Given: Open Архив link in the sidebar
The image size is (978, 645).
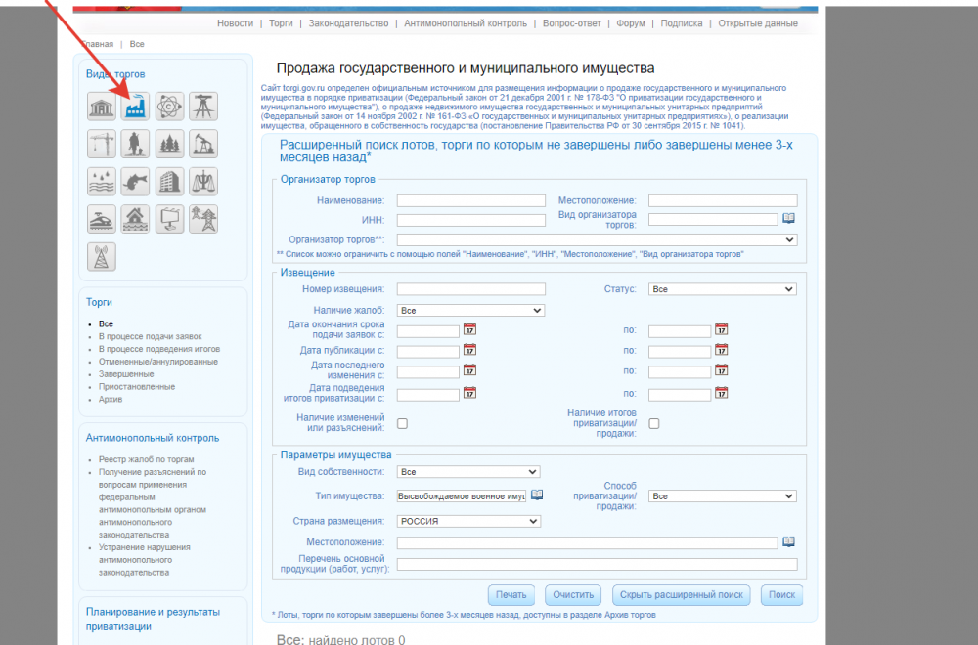Looking at the screenshot, I should coord(111,399).
